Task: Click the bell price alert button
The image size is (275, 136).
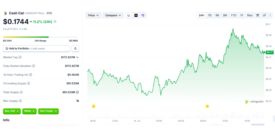Action: 76,48
